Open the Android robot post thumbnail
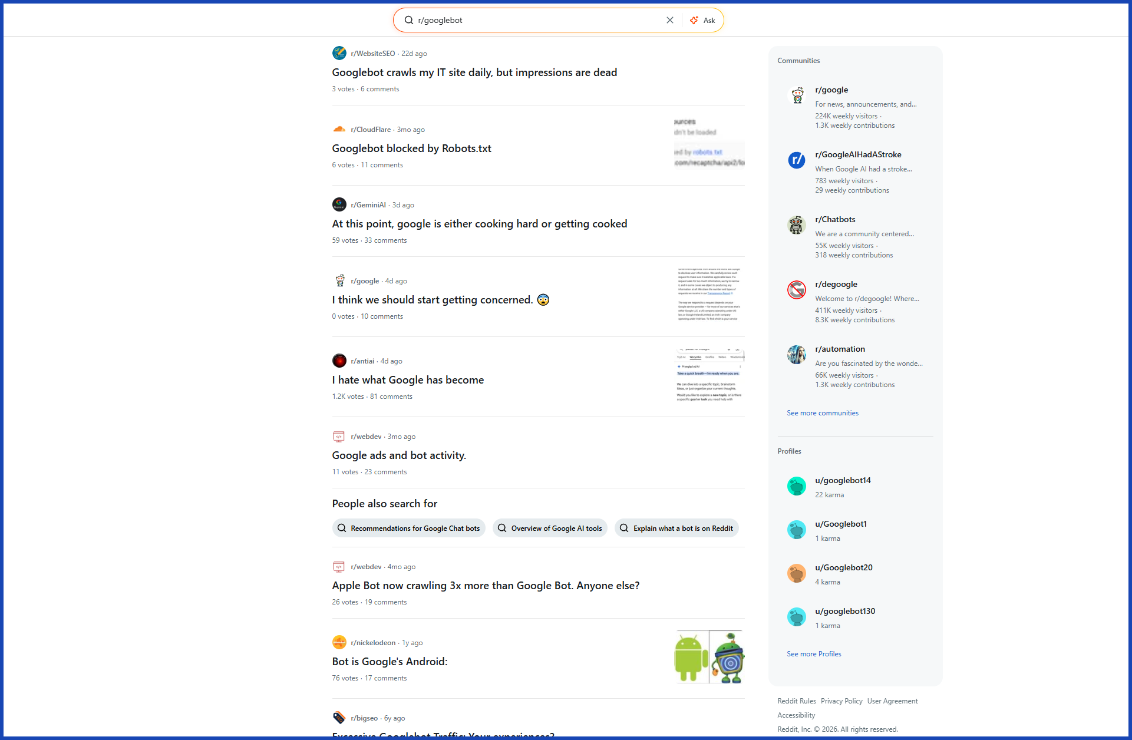This screenshot has width=1132, height=740. click(709, 657)
